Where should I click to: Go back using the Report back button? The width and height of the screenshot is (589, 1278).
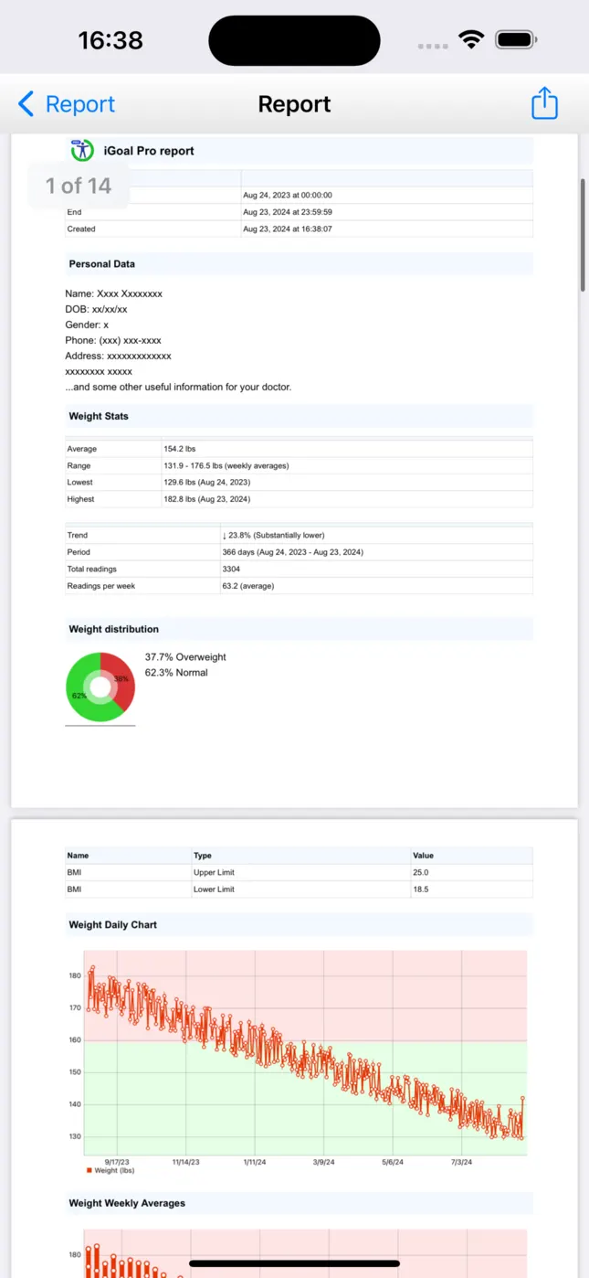[67, 104]
